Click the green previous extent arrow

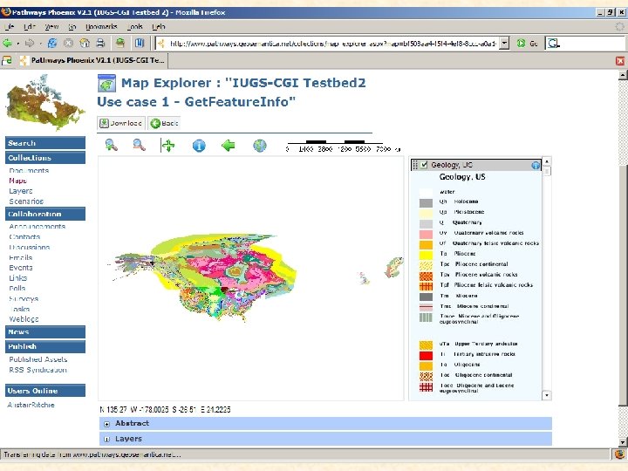[229, 145]
